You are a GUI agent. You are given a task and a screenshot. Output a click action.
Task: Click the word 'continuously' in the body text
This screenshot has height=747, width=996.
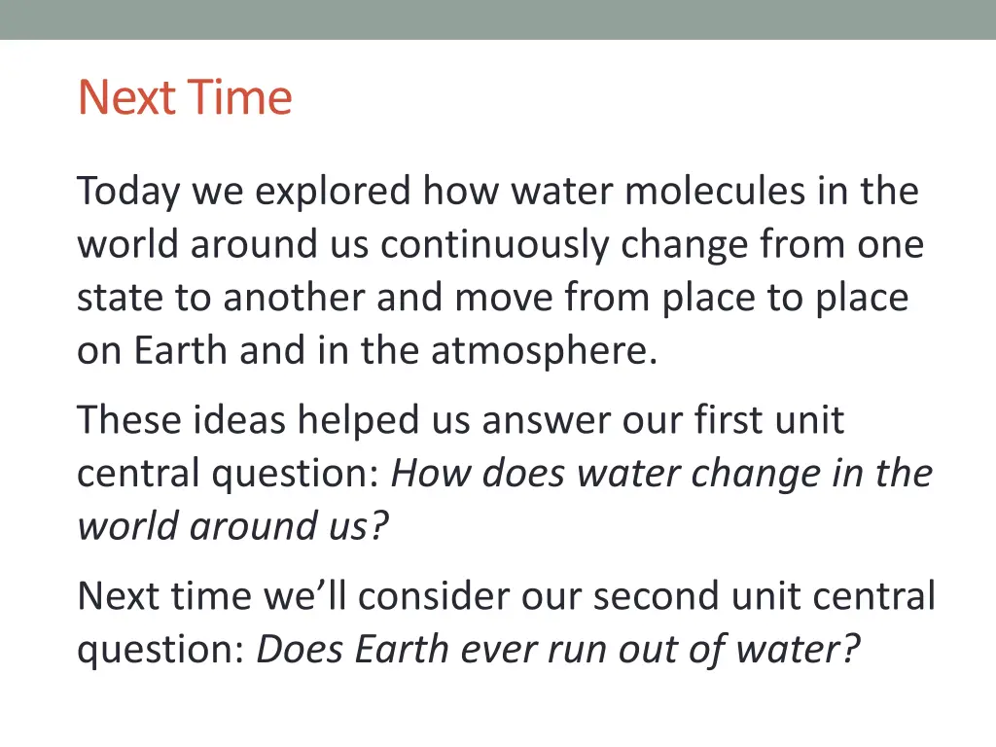point(495,246)
